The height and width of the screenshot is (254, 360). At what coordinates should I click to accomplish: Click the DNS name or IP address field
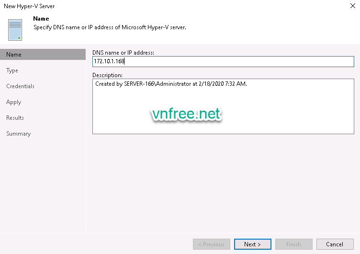(223, 61)
